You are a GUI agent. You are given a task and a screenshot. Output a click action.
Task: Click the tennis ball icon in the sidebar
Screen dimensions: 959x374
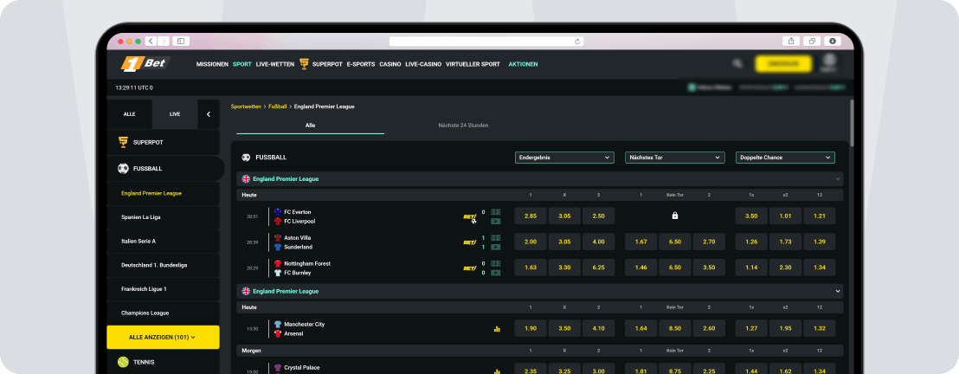[123, 362]
